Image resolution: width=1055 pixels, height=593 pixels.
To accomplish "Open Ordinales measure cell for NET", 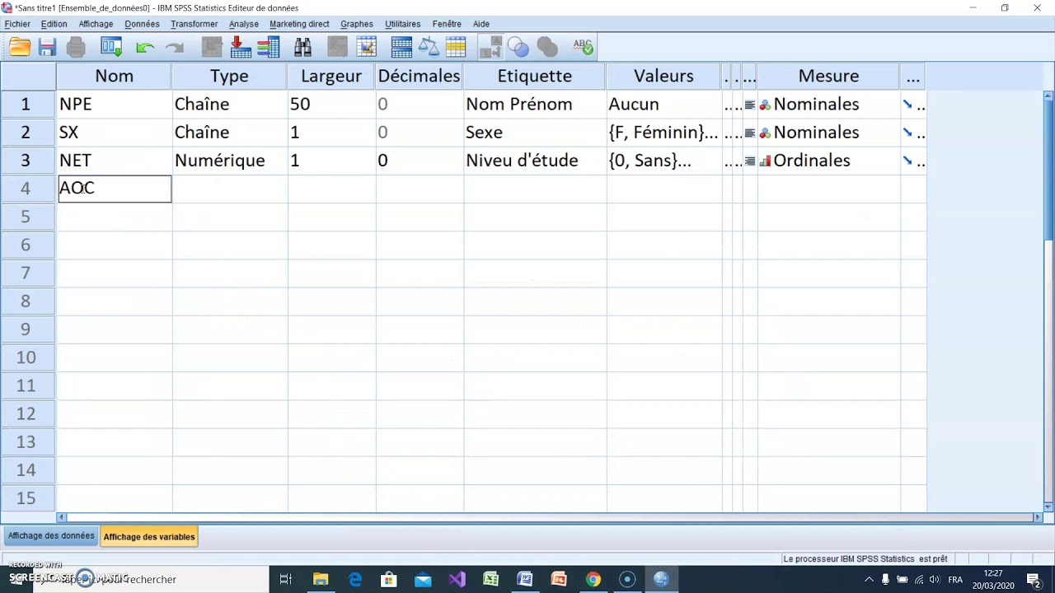I will pyautogui.click(x=828, y=160).
